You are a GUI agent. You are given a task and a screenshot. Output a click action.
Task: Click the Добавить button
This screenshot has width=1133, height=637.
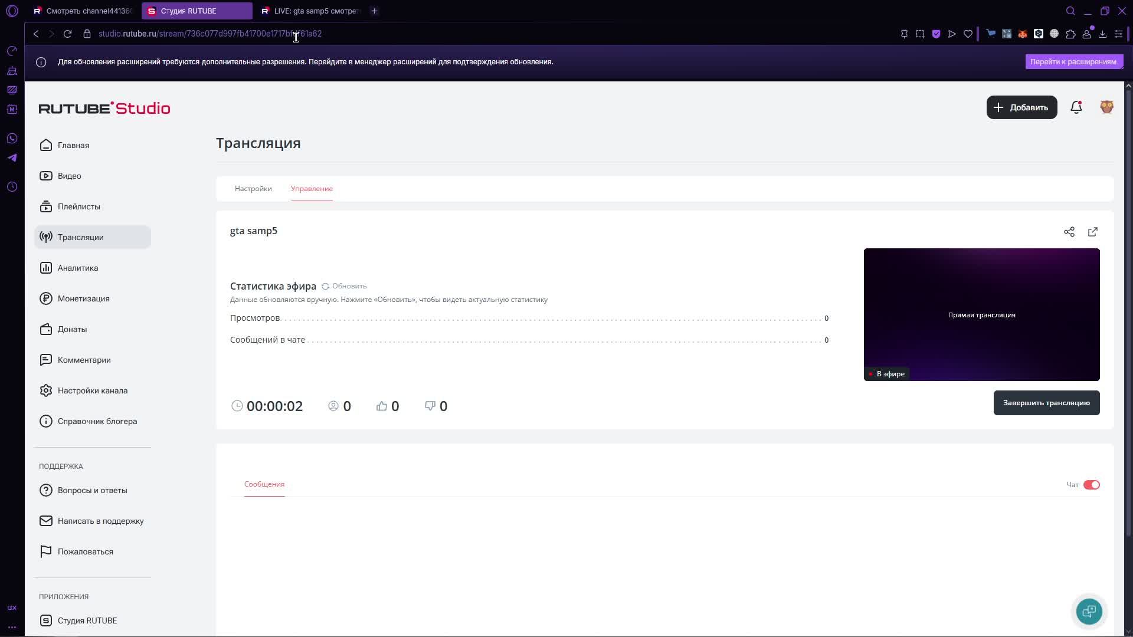pyautogui.click(x=1021, y=107)
